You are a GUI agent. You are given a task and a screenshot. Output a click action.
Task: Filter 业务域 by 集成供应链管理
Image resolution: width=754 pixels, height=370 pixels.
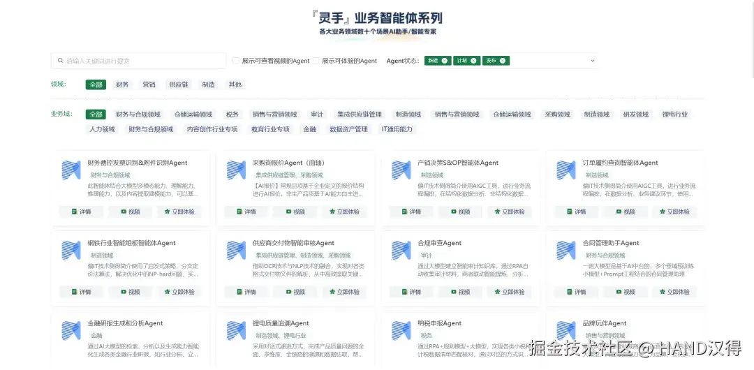tap(360, 114)
